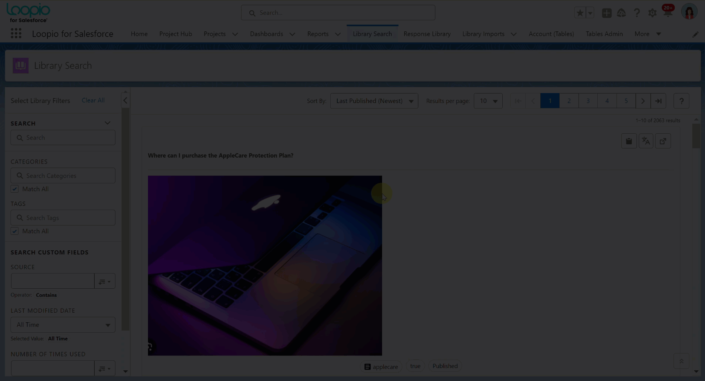Go to the Home tab
This screenshot has width=705, height=381.
tap(139, 34)
